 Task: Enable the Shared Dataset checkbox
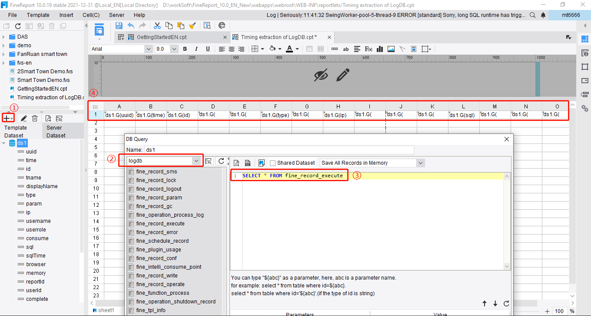tap(273, 163)
